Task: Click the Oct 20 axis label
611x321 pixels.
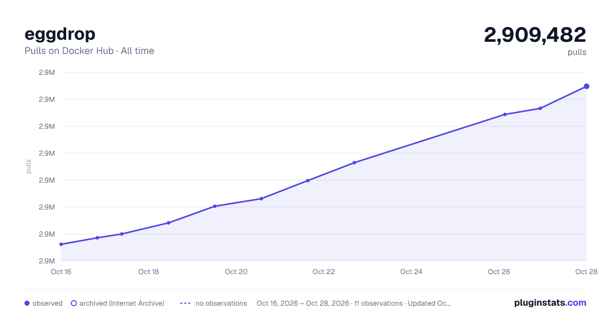Action: [x=236, y=272]
